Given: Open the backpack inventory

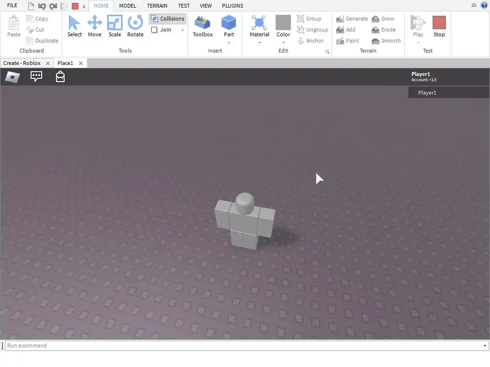Looking at the screenshot, I should coord(60,76).
